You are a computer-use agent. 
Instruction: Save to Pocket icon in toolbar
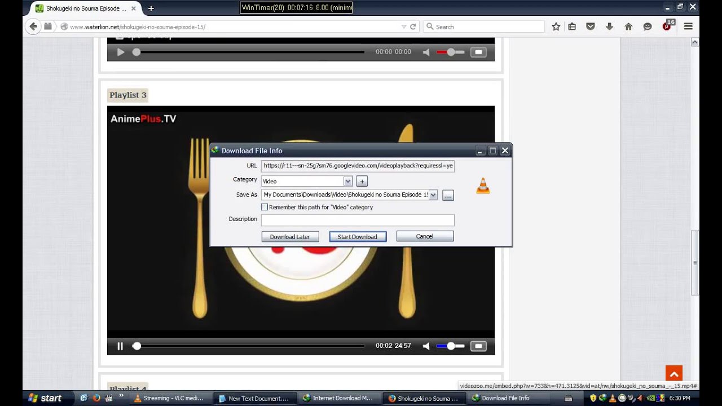[591, 27]
